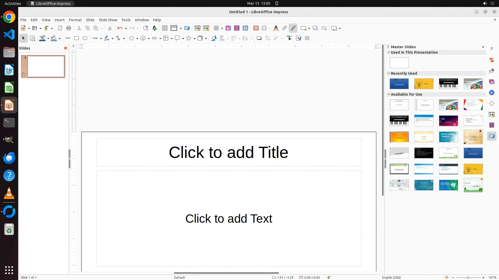Viewport: 499px width, 280px height.
Task: Click 'Click to add Title' placeholder
Action: point(228,152)
